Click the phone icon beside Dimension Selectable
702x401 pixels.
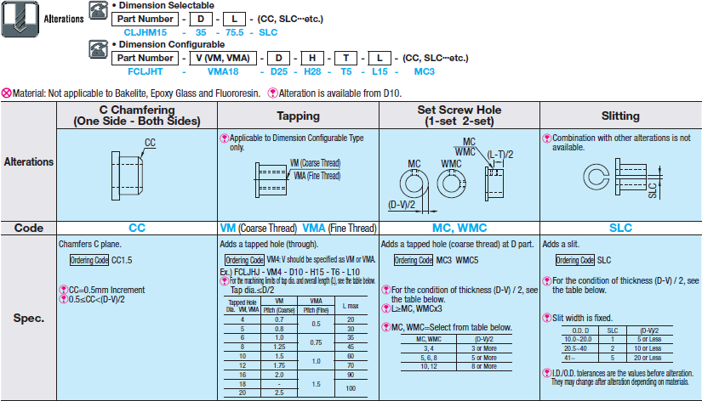[x=98, y=10]
